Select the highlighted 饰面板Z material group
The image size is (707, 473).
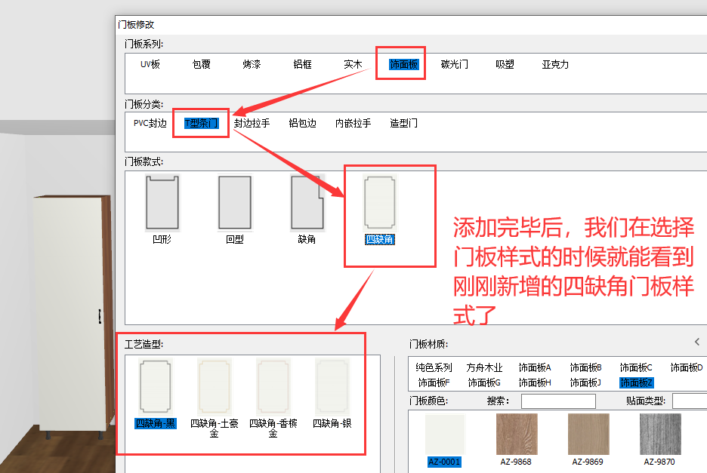(636, 383)
